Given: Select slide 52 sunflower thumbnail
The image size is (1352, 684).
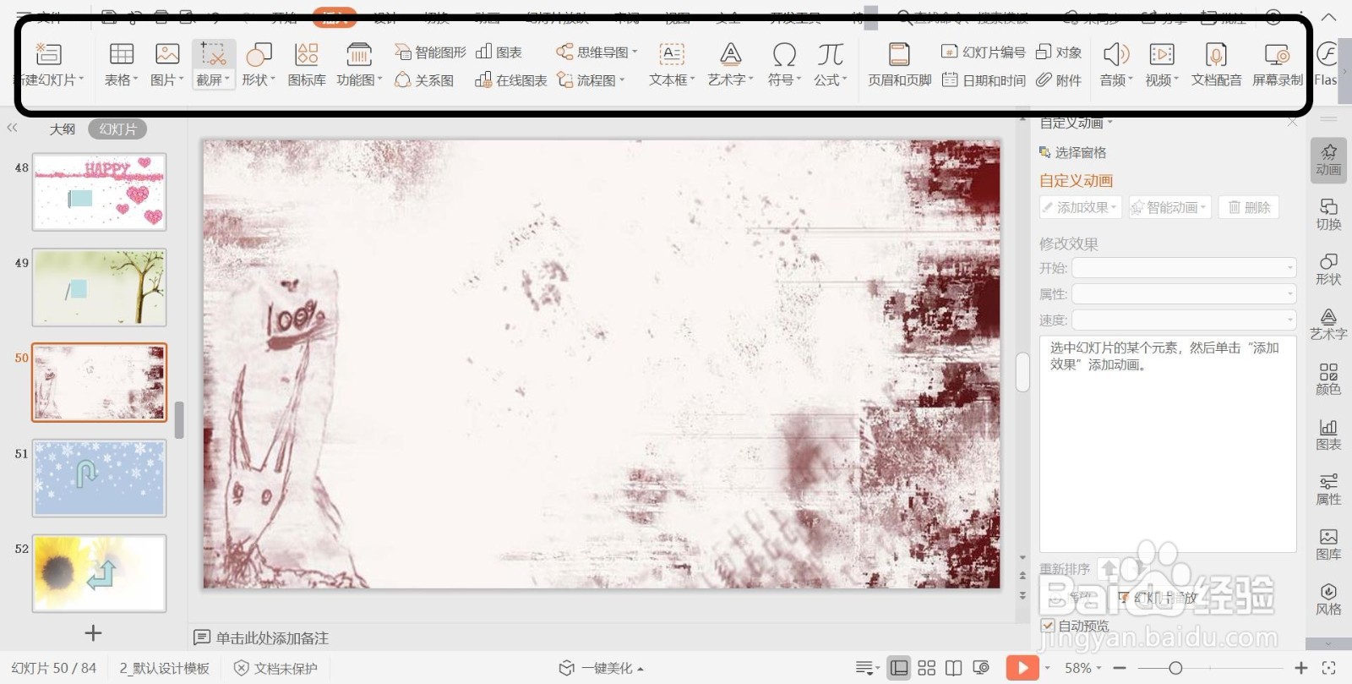Looking at the screenshot, I should click(x=100, y=573).
